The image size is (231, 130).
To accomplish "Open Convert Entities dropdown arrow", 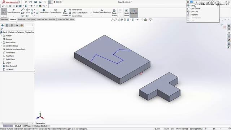I will click(56, 16).
